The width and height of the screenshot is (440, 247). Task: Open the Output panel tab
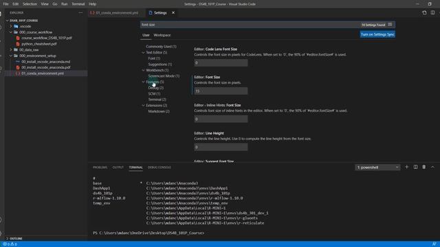(x=118, y=167)
